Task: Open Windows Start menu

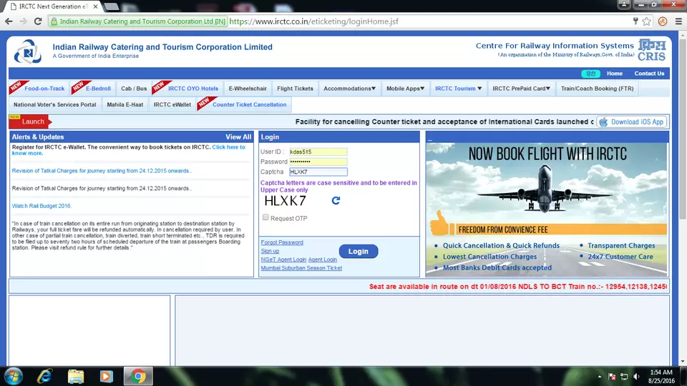Action: coord(14,377)
